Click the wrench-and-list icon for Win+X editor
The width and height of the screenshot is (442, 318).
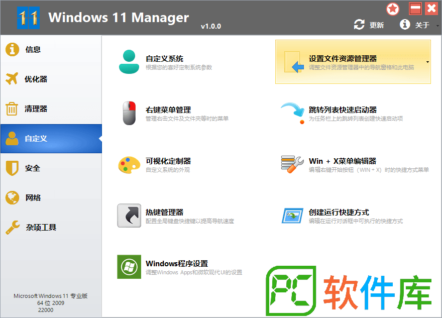tap(292, 164)
